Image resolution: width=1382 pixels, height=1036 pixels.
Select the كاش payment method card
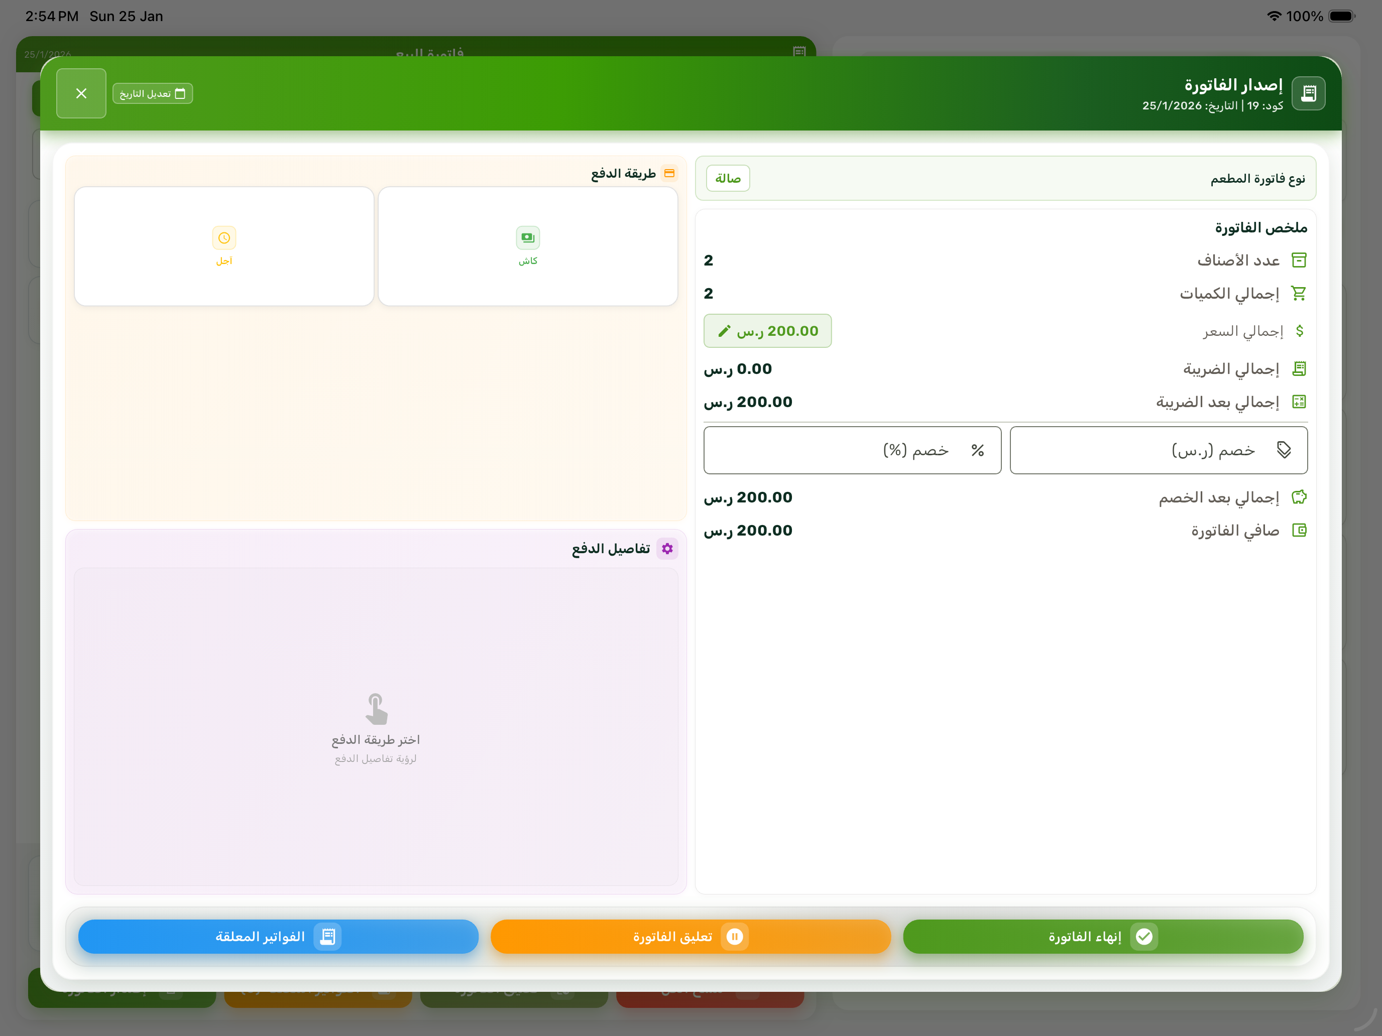coord(527,246)
